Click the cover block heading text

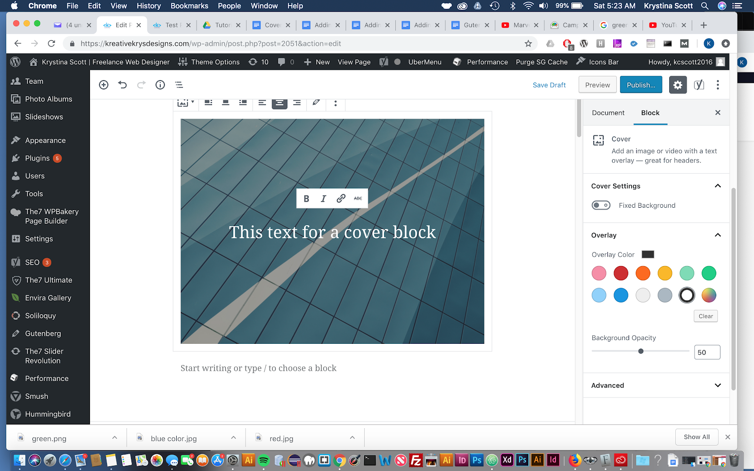332,232
